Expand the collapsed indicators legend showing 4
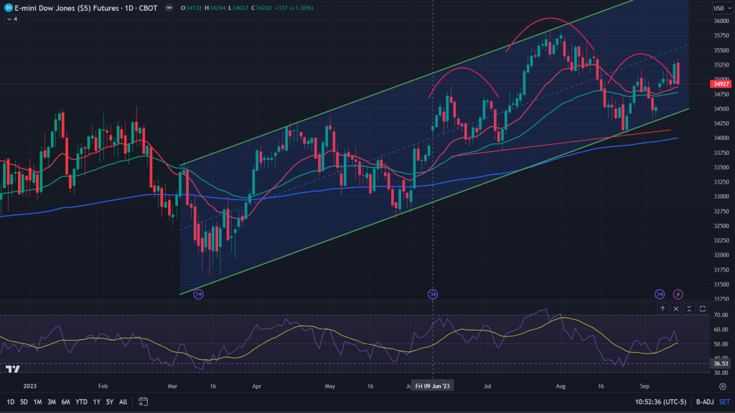 12,19
